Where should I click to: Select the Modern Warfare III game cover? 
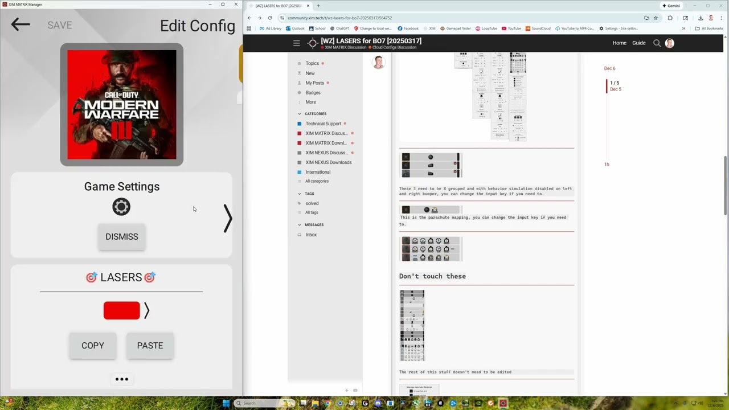click(121, 105)
